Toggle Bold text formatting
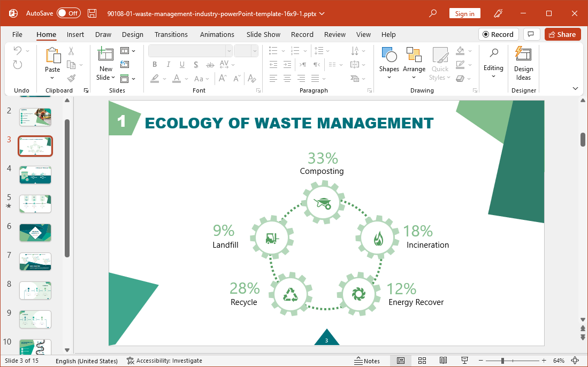Viewport: 588px width, 367px height. point(155,65)
